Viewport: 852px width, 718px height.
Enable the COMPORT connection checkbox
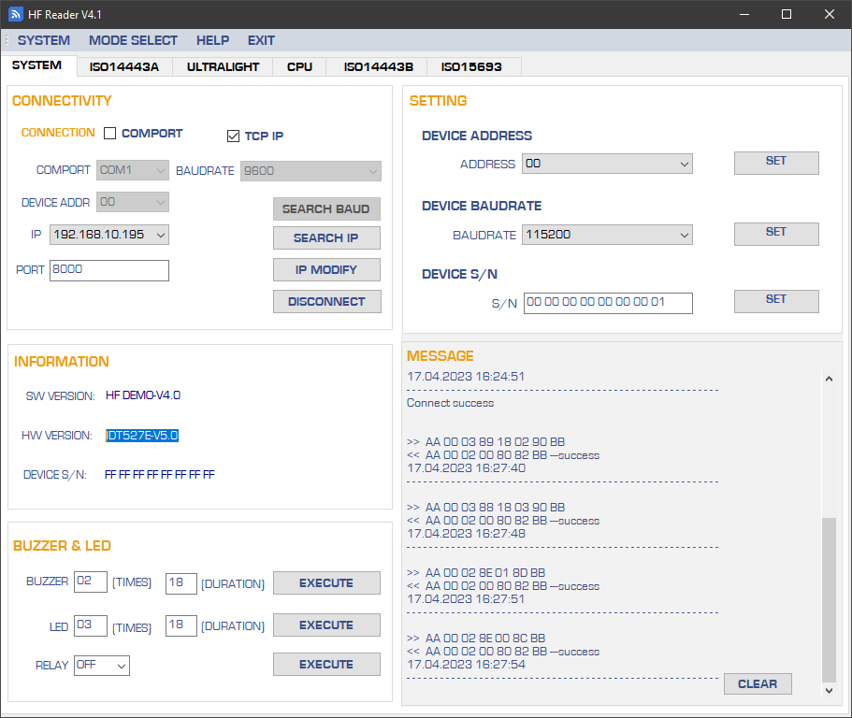click(x=110, y=134)
